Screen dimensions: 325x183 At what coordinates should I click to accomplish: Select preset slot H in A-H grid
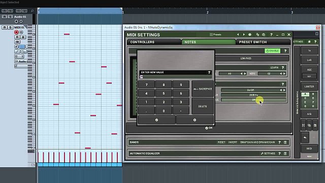click(313, 106)
